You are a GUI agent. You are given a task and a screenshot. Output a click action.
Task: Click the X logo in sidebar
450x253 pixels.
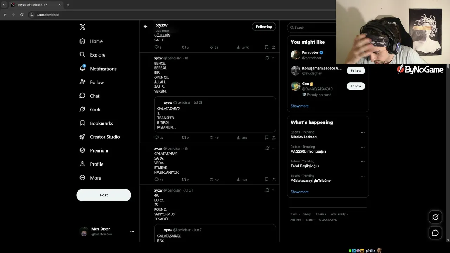pos(82,27)
